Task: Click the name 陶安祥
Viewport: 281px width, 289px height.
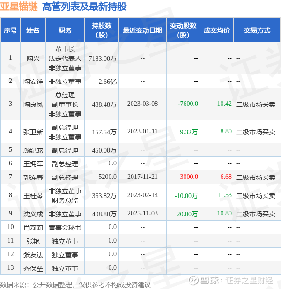Action: coord(33,82)
